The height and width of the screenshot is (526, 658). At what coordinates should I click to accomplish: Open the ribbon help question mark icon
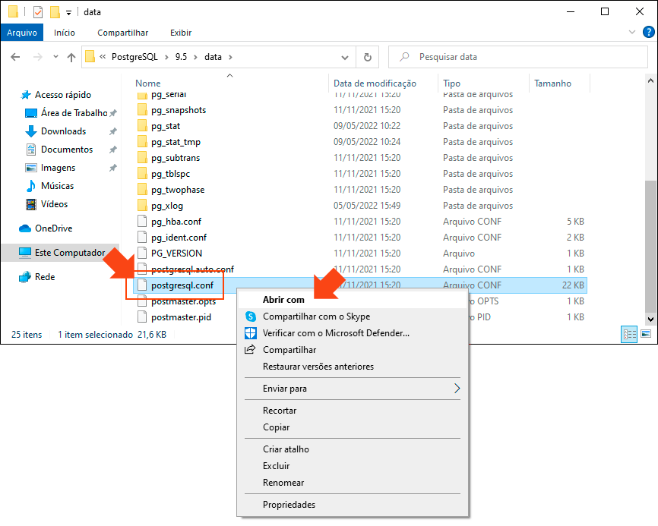649,33
